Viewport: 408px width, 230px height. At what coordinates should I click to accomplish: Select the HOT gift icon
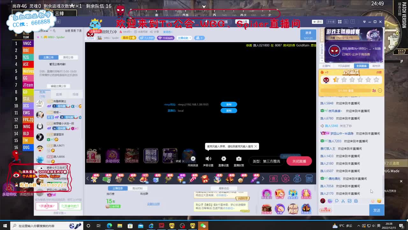tap(144, 179)
